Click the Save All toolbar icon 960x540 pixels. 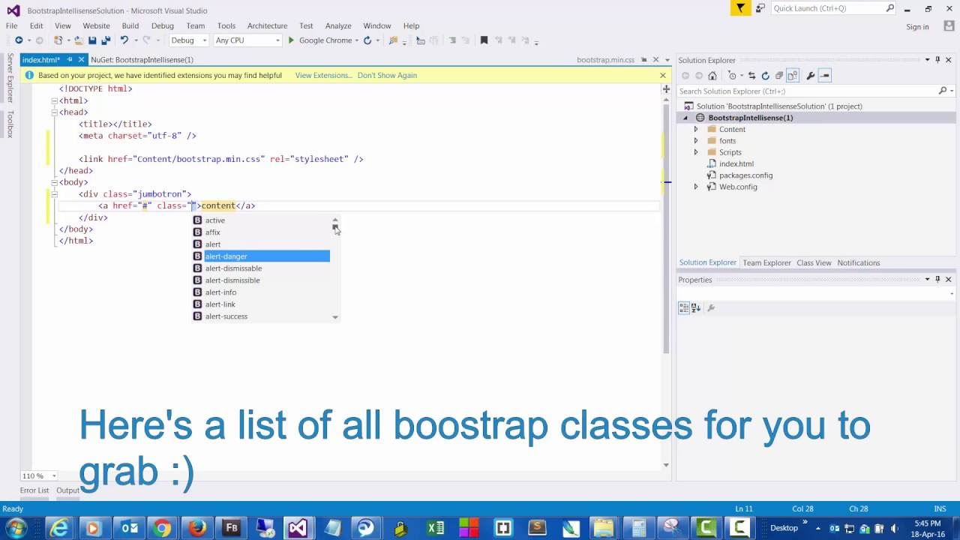pos(106,40)
